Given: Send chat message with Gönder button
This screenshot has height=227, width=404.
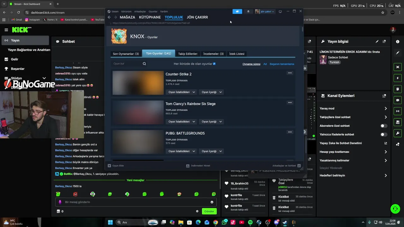Looking at the screenshot, I should (209, 211).
